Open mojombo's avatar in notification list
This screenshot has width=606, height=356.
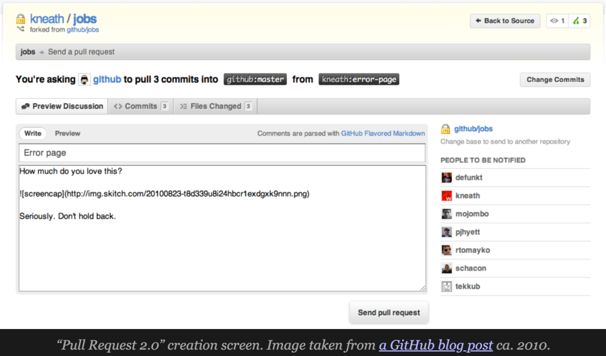point(447,214)
